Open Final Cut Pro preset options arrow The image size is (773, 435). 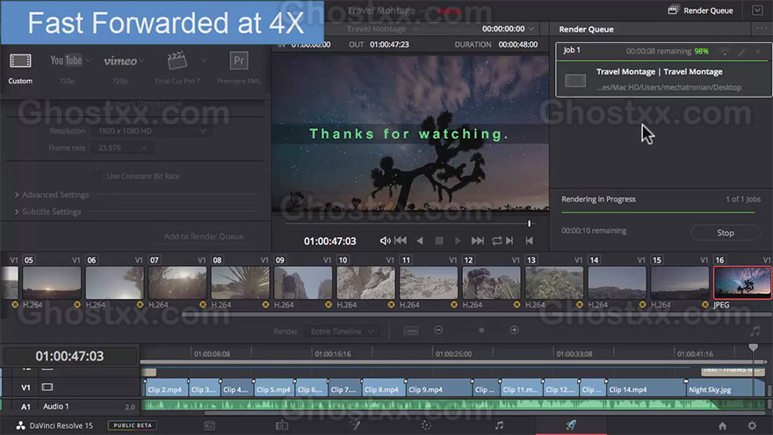(x=204, y=61)
